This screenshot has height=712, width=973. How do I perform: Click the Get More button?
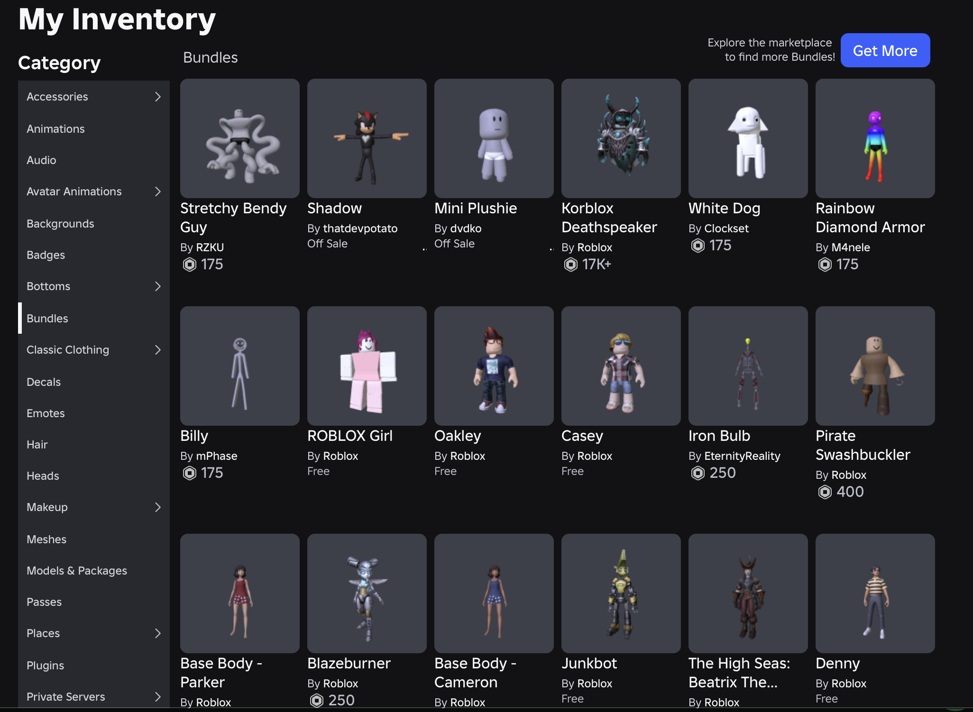click(x=885, y=50)
